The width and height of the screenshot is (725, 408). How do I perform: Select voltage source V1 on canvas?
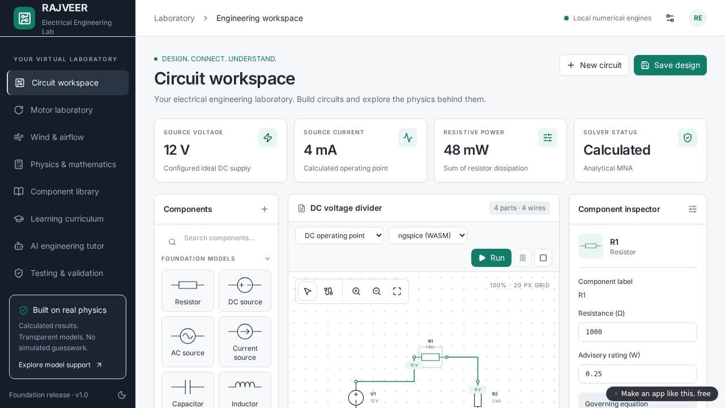click(x=356, y=397)
